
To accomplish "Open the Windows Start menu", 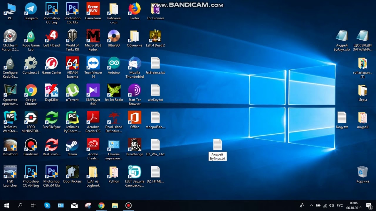I will tap(6, 205).
